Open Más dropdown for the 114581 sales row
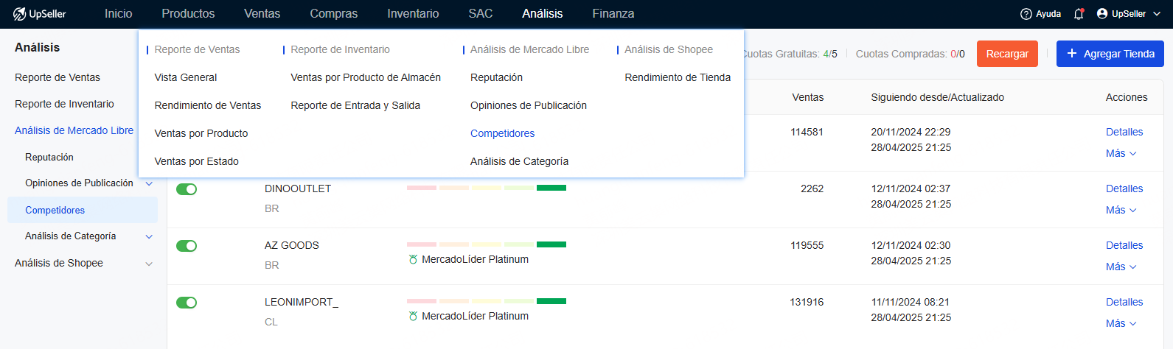The height and width of the screenshot is (349, 1173). [1121, 153]
